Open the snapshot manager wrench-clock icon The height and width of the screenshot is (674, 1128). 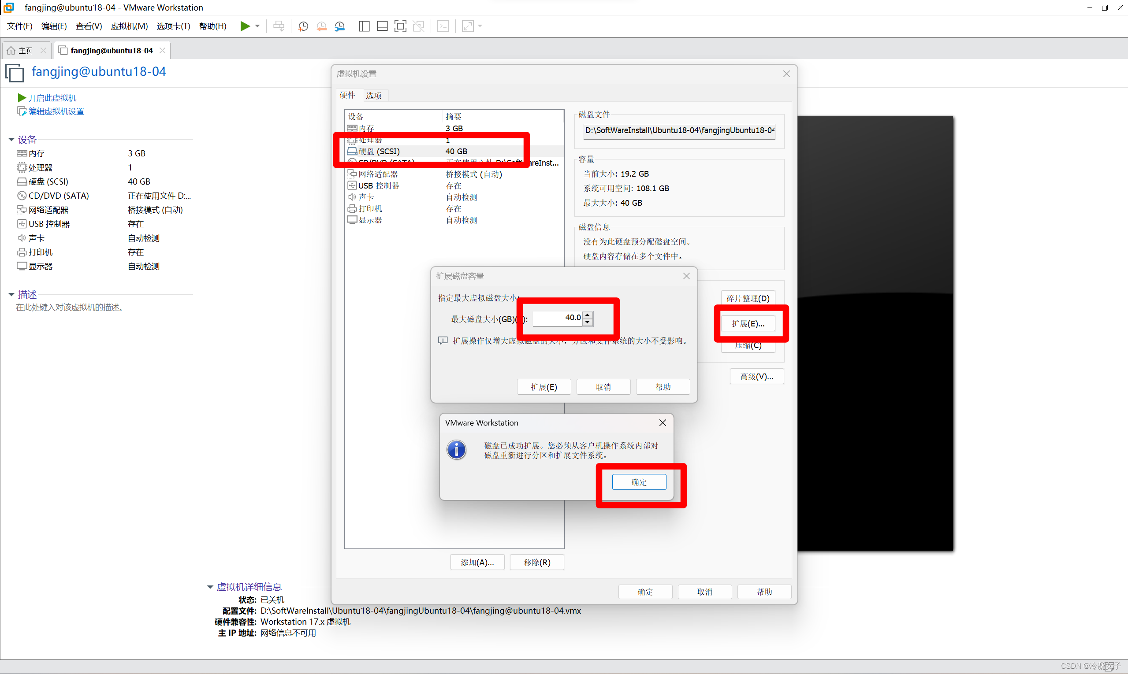[x=340, y=26]
